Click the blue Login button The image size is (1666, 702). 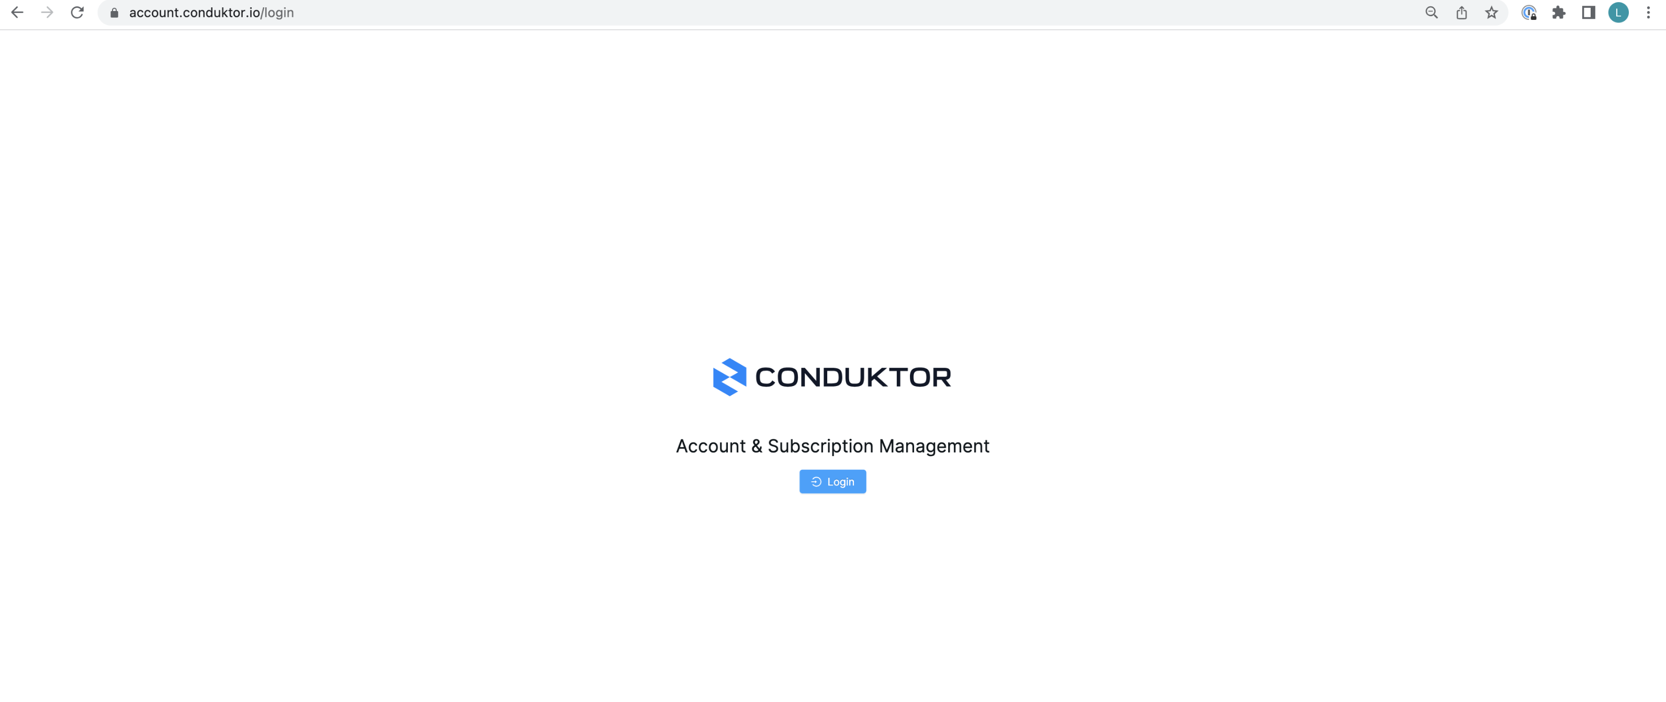coord(832,482)
